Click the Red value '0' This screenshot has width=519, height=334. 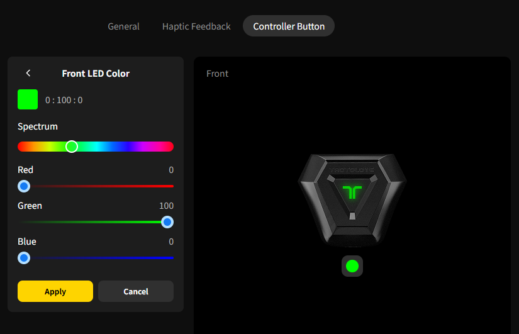[171, 170]
